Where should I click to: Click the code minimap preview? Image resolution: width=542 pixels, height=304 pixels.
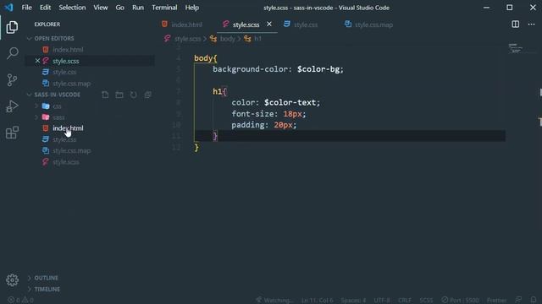515,48
